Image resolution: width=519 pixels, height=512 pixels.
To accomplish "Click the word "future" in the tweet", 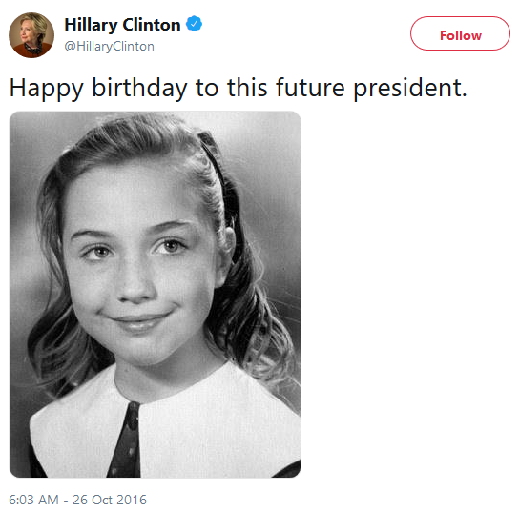I will pyautogui.click(x=310, y=88).
